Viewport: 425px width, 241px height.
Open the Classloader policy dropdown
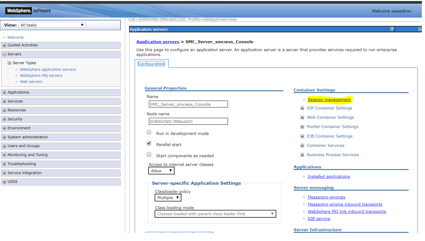tap(168, 198)
